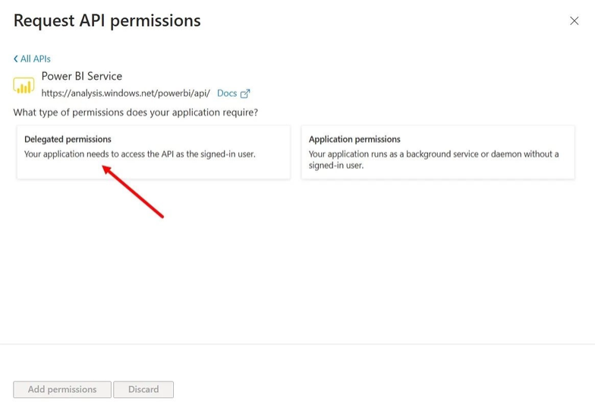
Task: Click the back chevron beside All APIs
Action: tap(15, 59)
